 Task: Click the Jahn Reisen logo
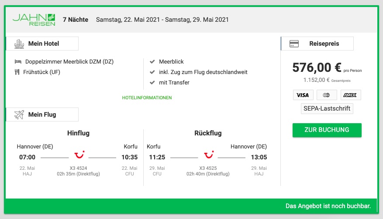34,20
